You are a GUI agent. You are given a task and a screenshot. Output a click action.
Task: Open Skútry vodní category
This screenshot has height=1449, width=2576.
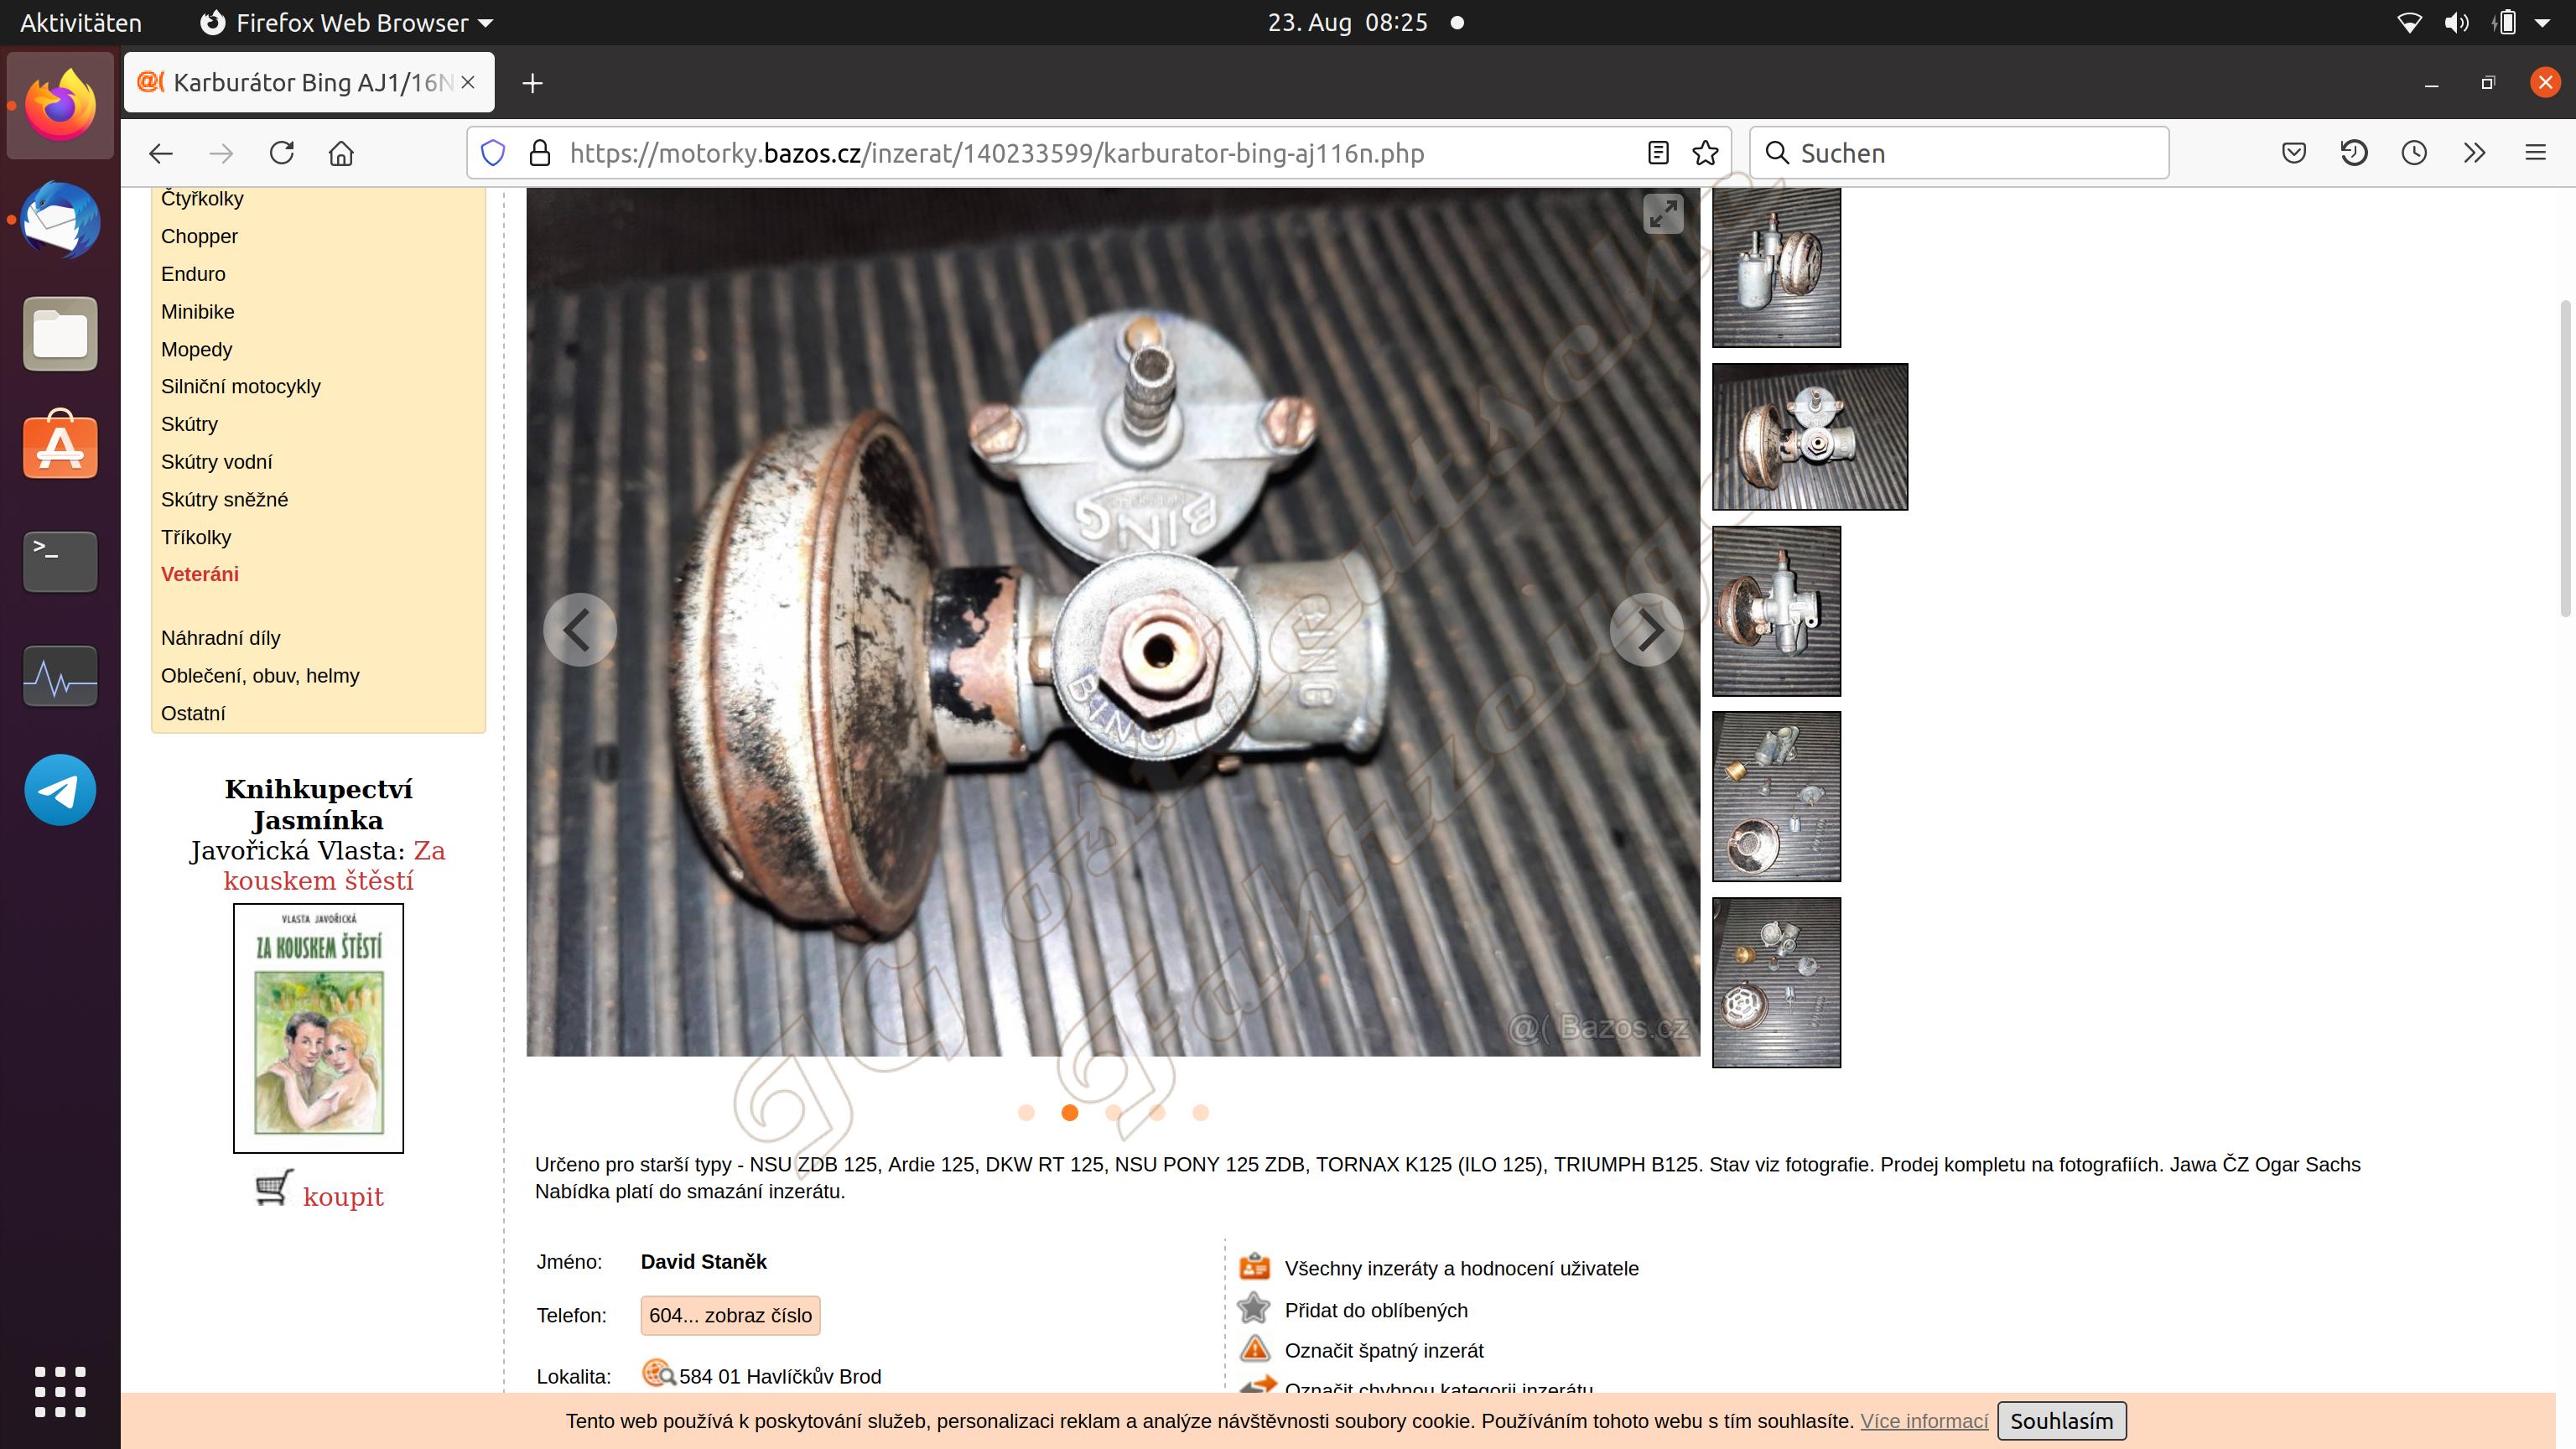(216, 461)
